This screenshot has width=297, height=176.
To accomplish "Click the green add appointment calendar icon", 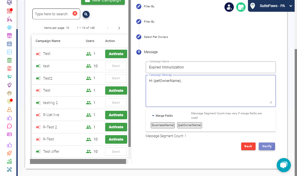I will pos(241,7).
